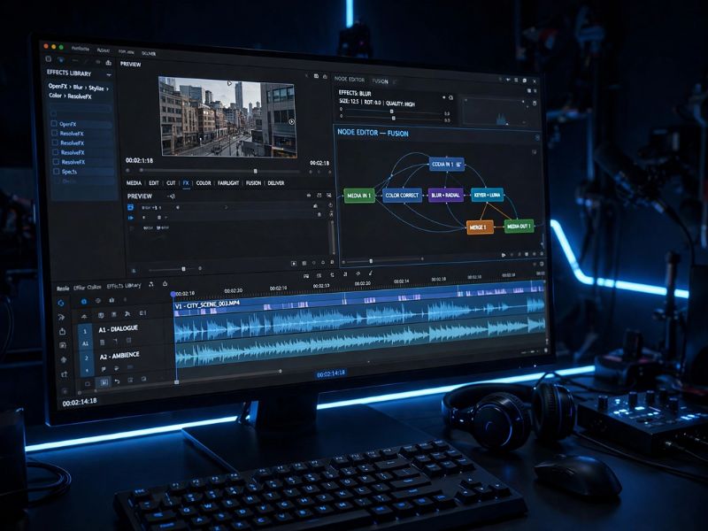This screenshot has width=708, height=531.
Task: Switch to the DELIVER page tab
Action: [276, 183]
